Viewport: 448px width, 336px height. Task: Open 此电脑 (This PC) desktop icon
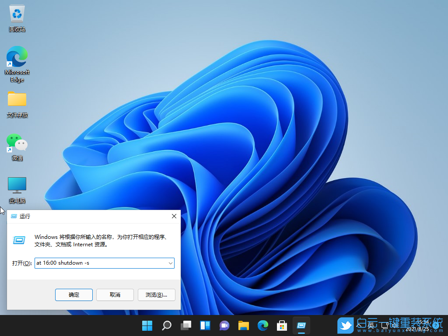17,185
